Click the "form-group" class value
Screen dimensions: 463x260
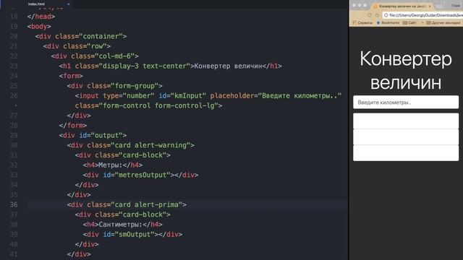point(134,86)
